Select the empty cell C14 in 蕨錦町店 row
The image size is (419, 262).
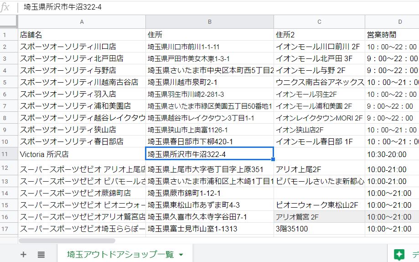[x=319, y=193]
